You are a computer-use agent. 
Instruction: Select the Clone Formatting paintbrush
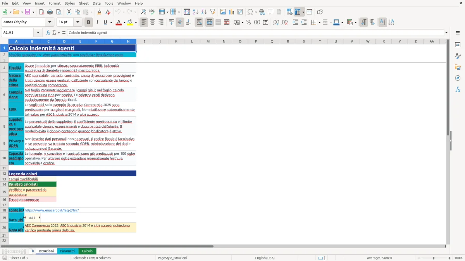(99, 12)
